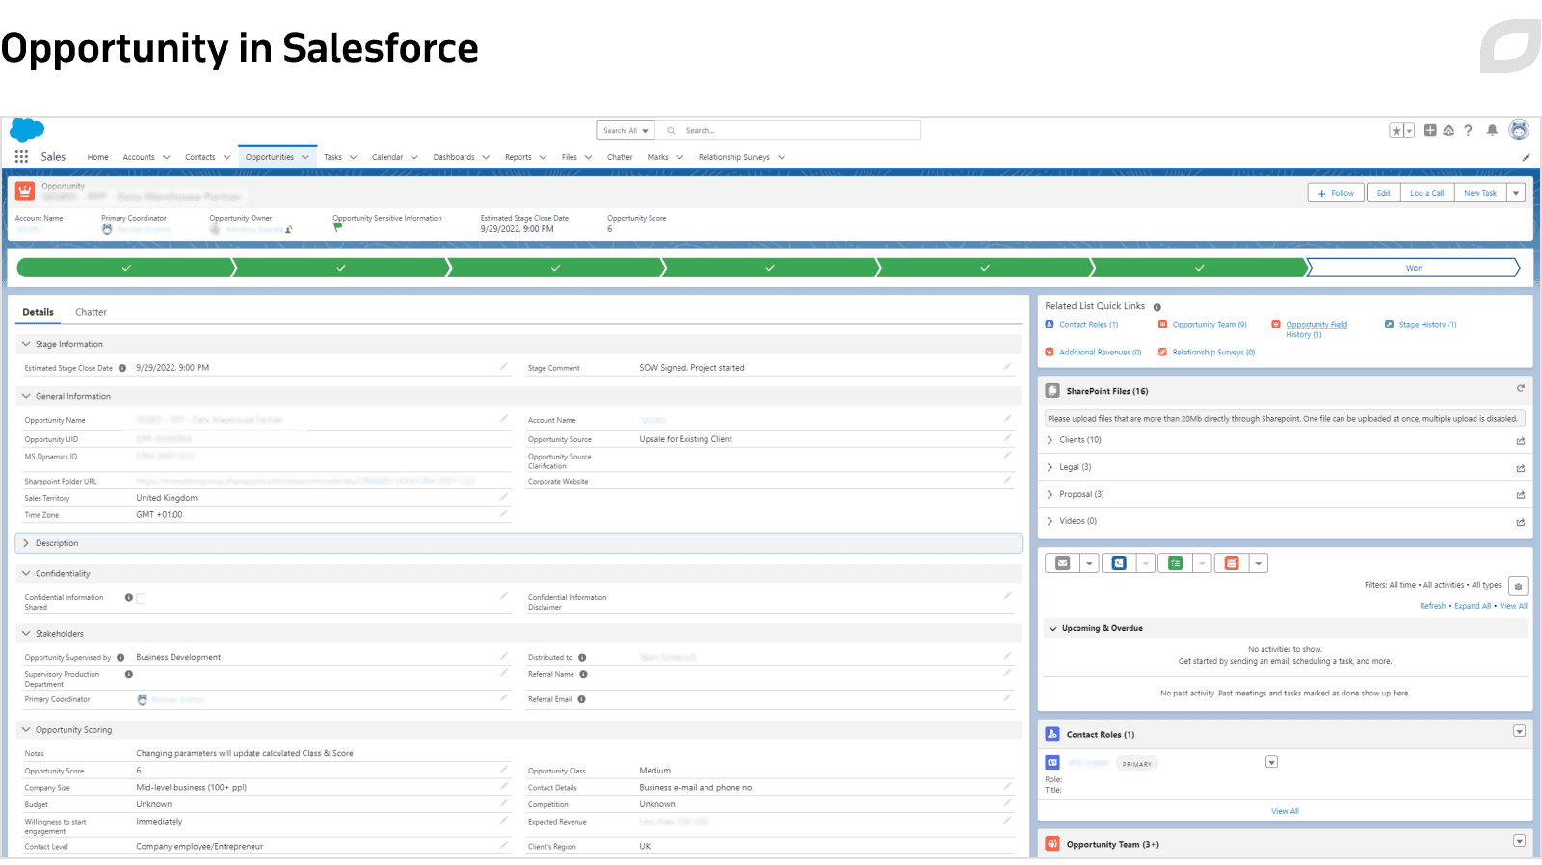Image resolution: width=1542 pixels, height=865 pixels.
Task: Open Legal folder in SharePoint via share icon
Action: pyautogui.click(x=1521, y=468)
